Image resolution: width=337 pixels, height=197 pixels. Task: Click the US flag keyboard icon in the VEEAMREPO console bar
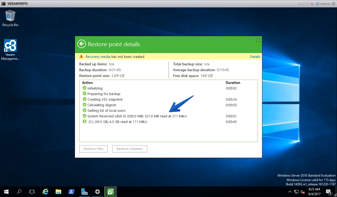312,4
